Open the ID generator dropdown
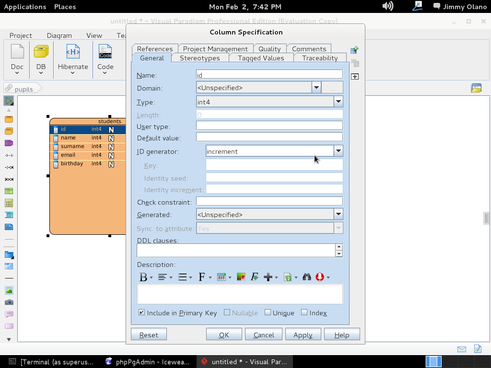 339,151
